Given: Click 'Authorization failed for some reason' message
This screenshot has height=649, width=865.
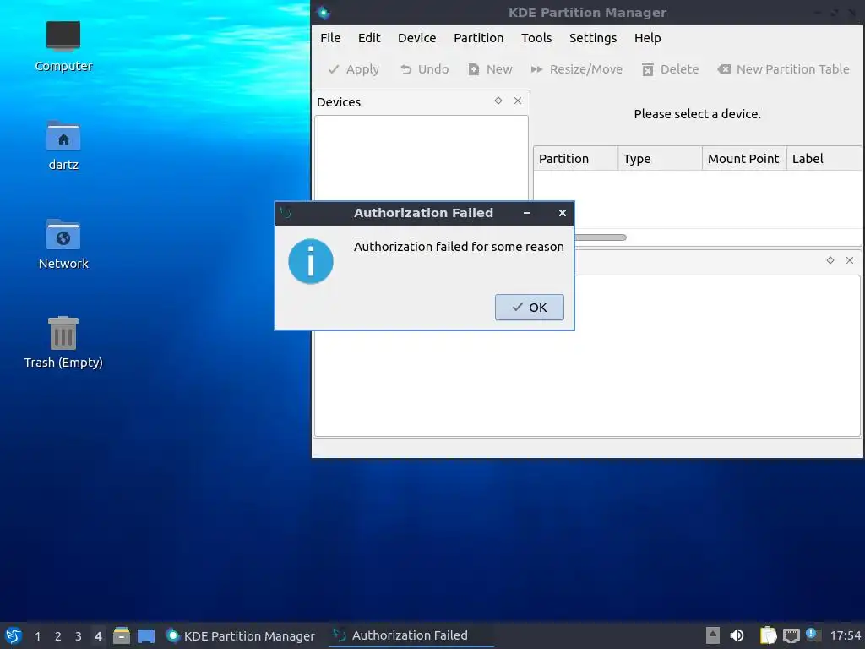Looking at the screenshot, I should tap(459, 247).
